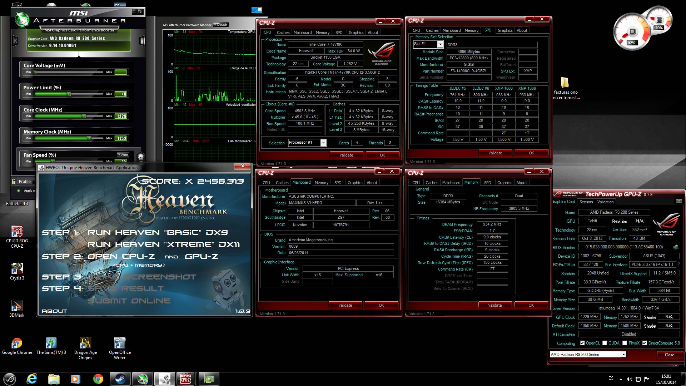Screen dimensions: 686x386
Task: Toggle the CUDA checkbox in GPU-Z
Action: (605, 343)
